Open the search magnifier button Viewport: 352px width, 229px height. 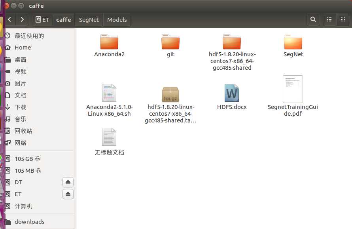coord(313,19)
